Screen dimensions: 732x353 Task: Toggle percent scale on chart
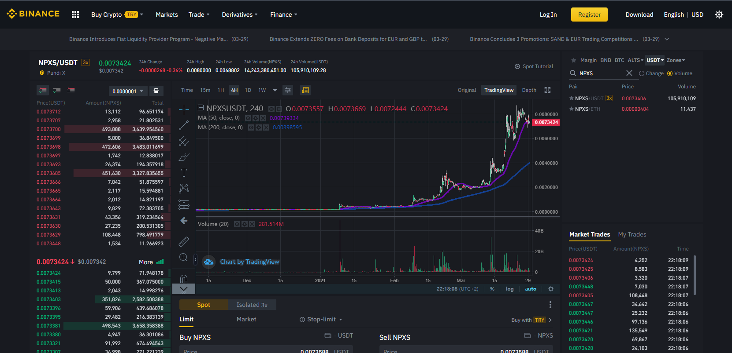(x=492, y=289)
